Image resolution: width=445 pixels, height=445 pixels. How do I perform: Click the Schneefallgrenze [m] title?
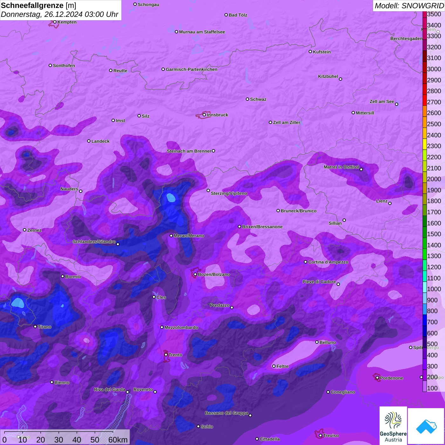click(x=38, y=5)
